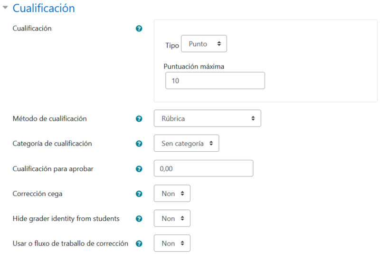Open the Sen categoría dropdown
The image size is (380, 254).
(186, 143)
